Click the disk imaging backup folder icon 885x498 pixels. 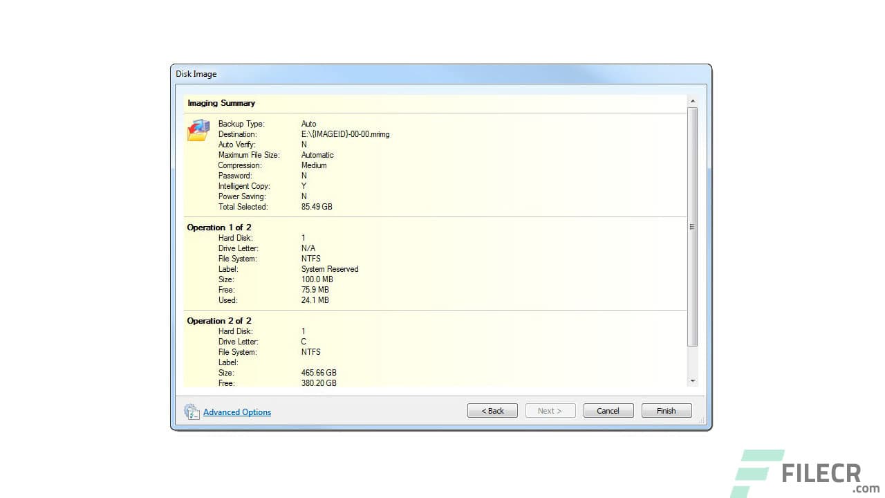point(197,130)
